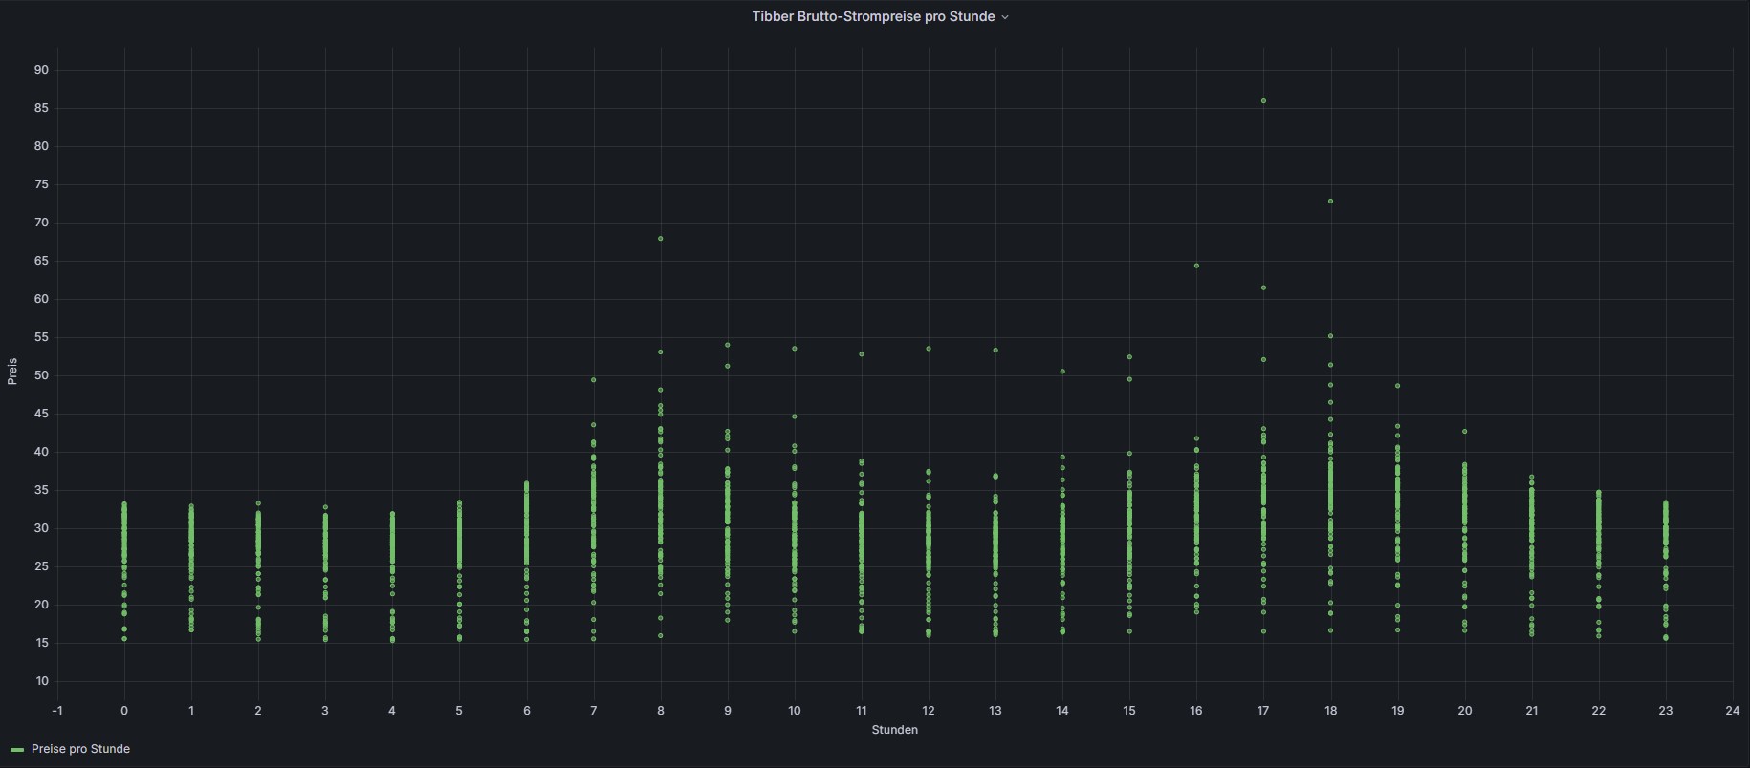The image size is (1750, 768).
Task: Click the Stunden axis tick label 11
Action: (x=862, y=711)
